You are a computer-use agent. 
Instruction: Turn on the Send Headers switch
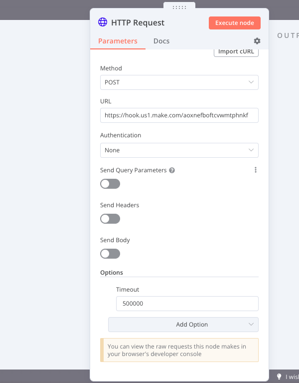click(x=110, y=219)
